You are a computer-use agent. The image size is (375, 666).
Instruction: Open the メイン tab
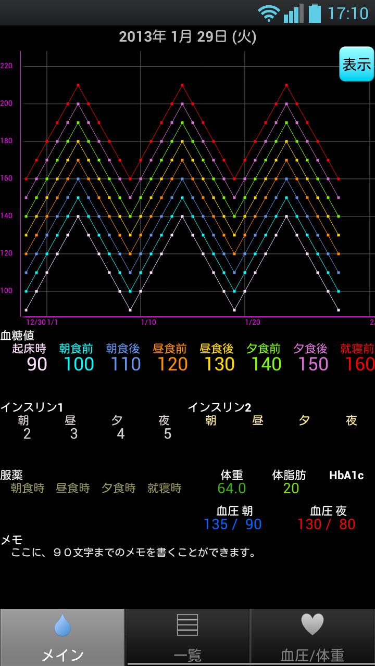[x=63, y=637]
